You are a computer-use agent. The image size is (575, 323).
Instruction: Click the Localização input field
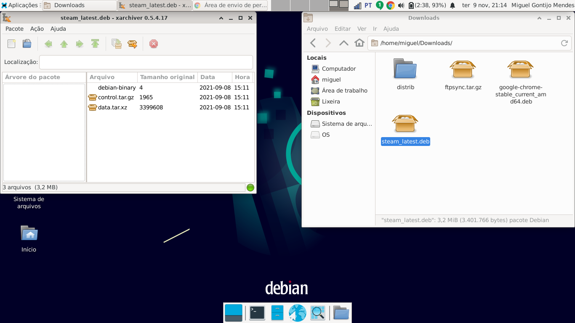pos(146,62)
